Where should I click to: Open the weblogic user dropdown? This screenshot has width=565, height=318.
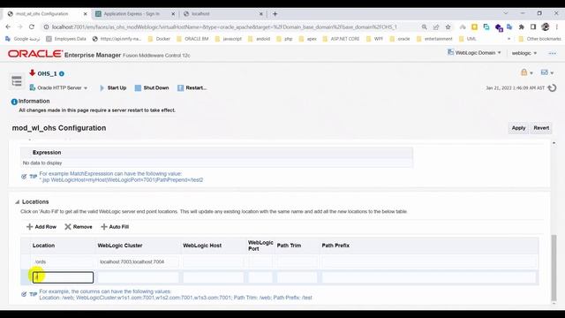[x=524, y=53]
